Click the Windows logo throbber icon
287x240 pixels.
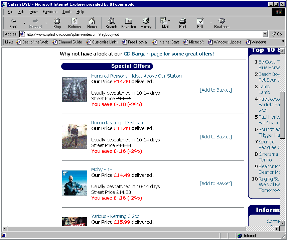click(278, 12)
